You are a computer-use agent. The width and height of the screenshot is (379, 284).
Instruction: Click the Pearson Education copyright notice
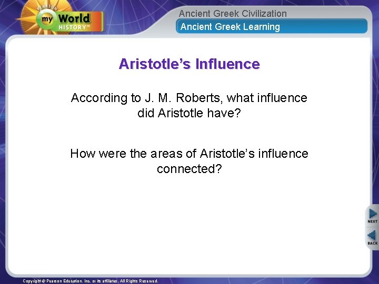point(91,281)
